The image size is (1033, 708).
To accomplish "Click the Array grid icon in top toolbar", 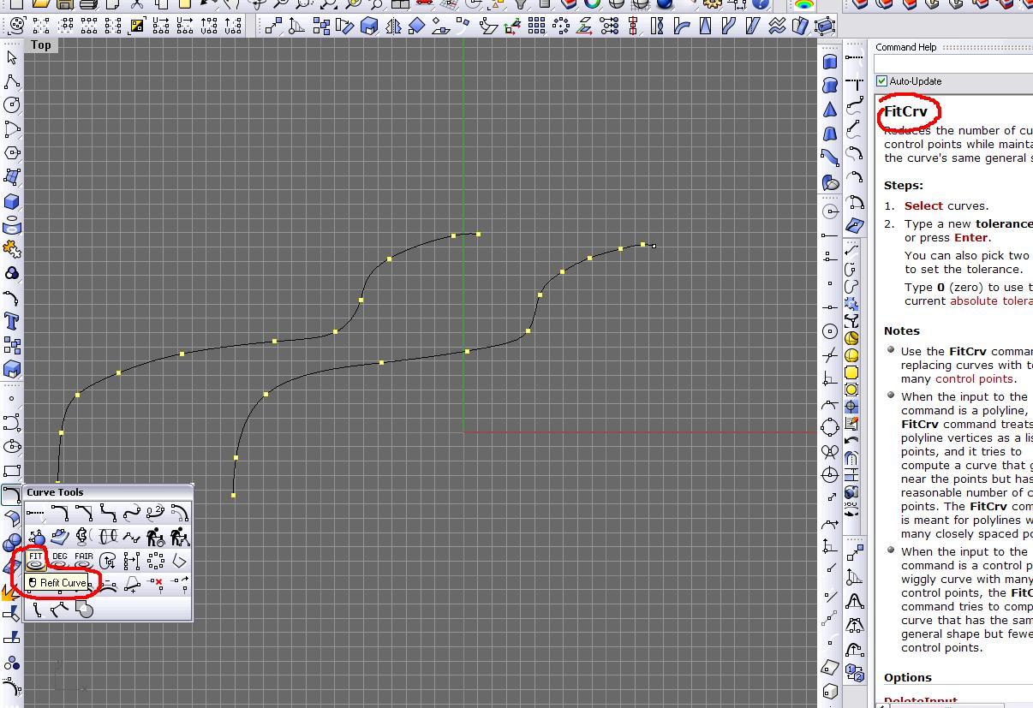I will [537, 27].
